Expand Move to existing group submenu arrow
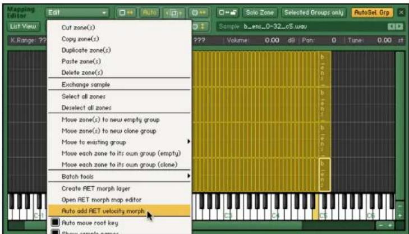409x234 pixels. point(189,141)
